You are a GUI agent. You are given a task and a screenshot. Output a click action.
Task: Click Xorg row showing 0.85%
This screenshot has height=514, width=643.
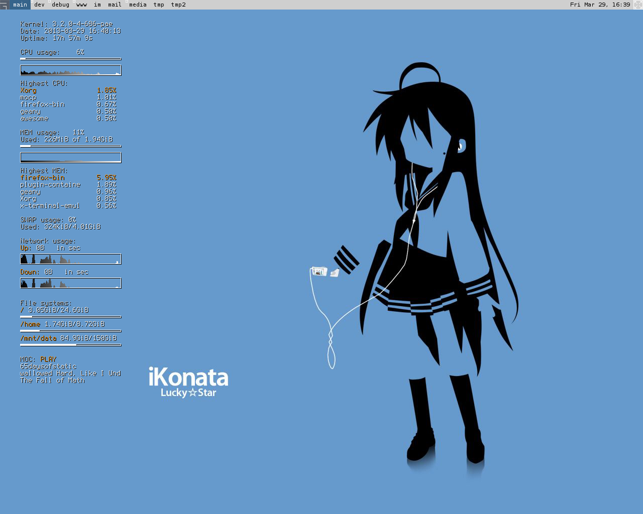pyautogui.click(x=68, y=199)
